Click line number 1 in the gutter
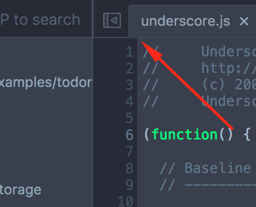The image size is (256, 207). (129, 52)
